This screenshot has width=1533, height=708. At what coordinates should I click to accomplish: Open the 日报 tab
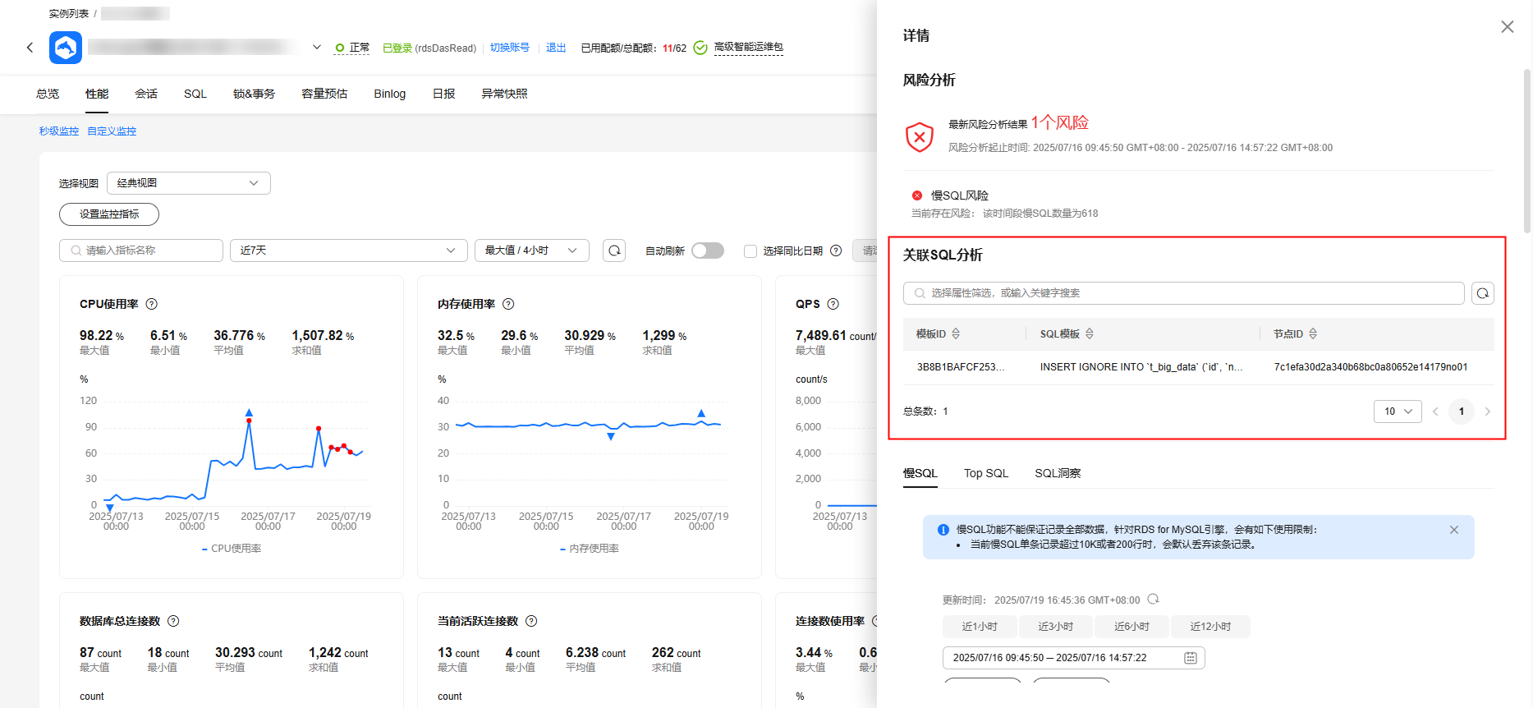444,94
